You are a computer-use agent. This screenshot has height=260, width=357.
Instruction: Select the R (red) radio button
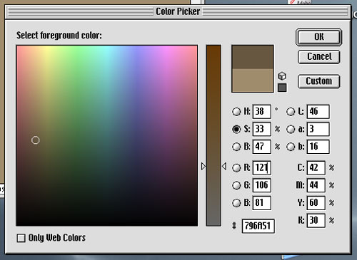[x=236, y=167]
